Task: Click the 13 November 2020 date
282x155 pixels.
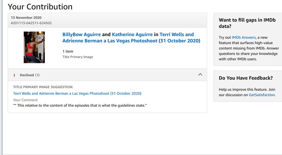Action: 26,18
